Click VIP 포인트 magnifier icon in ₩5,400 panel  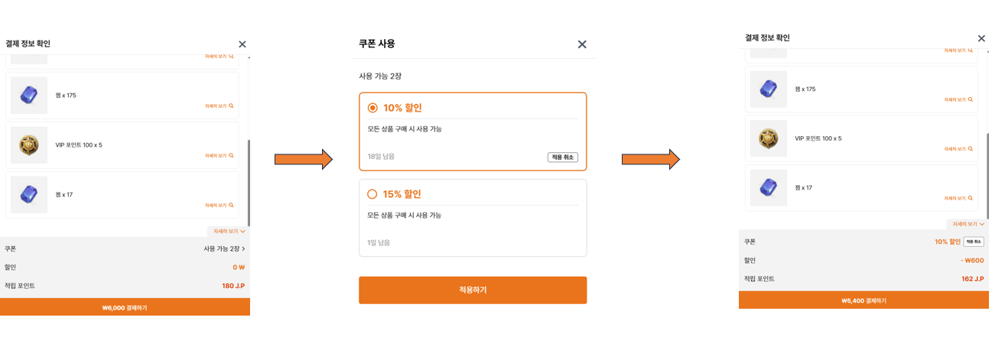[x=971, y=149]
